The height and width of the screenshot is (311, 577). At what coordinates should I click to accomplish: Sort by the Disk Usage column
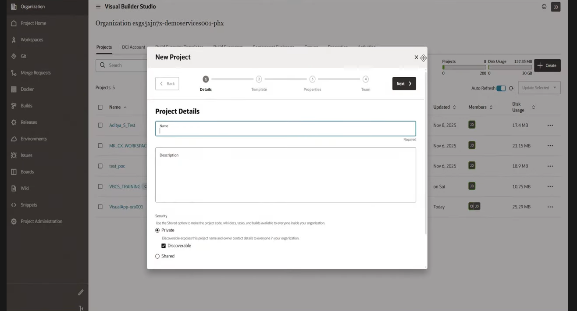coord(534,107)
